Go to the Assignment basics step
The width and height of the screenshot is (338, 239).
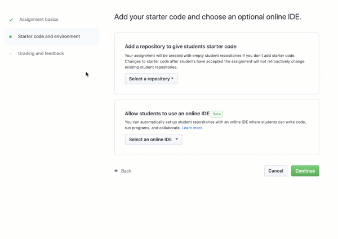(39, 20)
